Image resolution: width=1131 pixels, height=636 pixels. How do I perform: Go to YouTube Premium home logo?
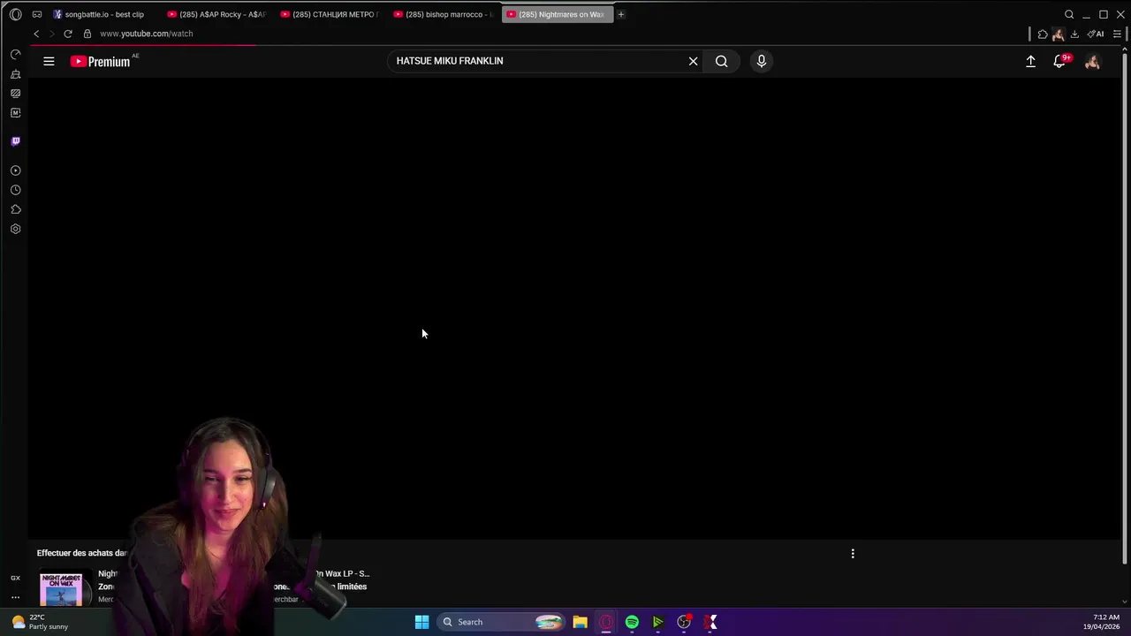[x=101, y=61]
